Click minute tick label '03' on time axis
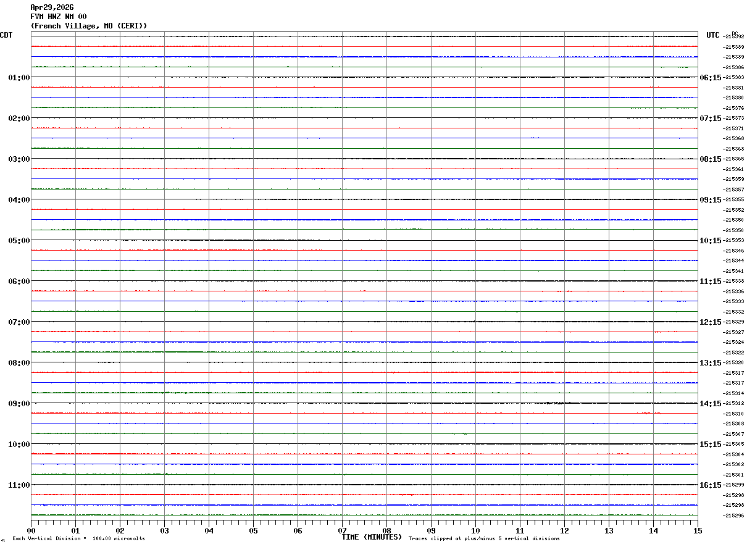The height and width of the screenshot is (547, 747). [164, 530]
